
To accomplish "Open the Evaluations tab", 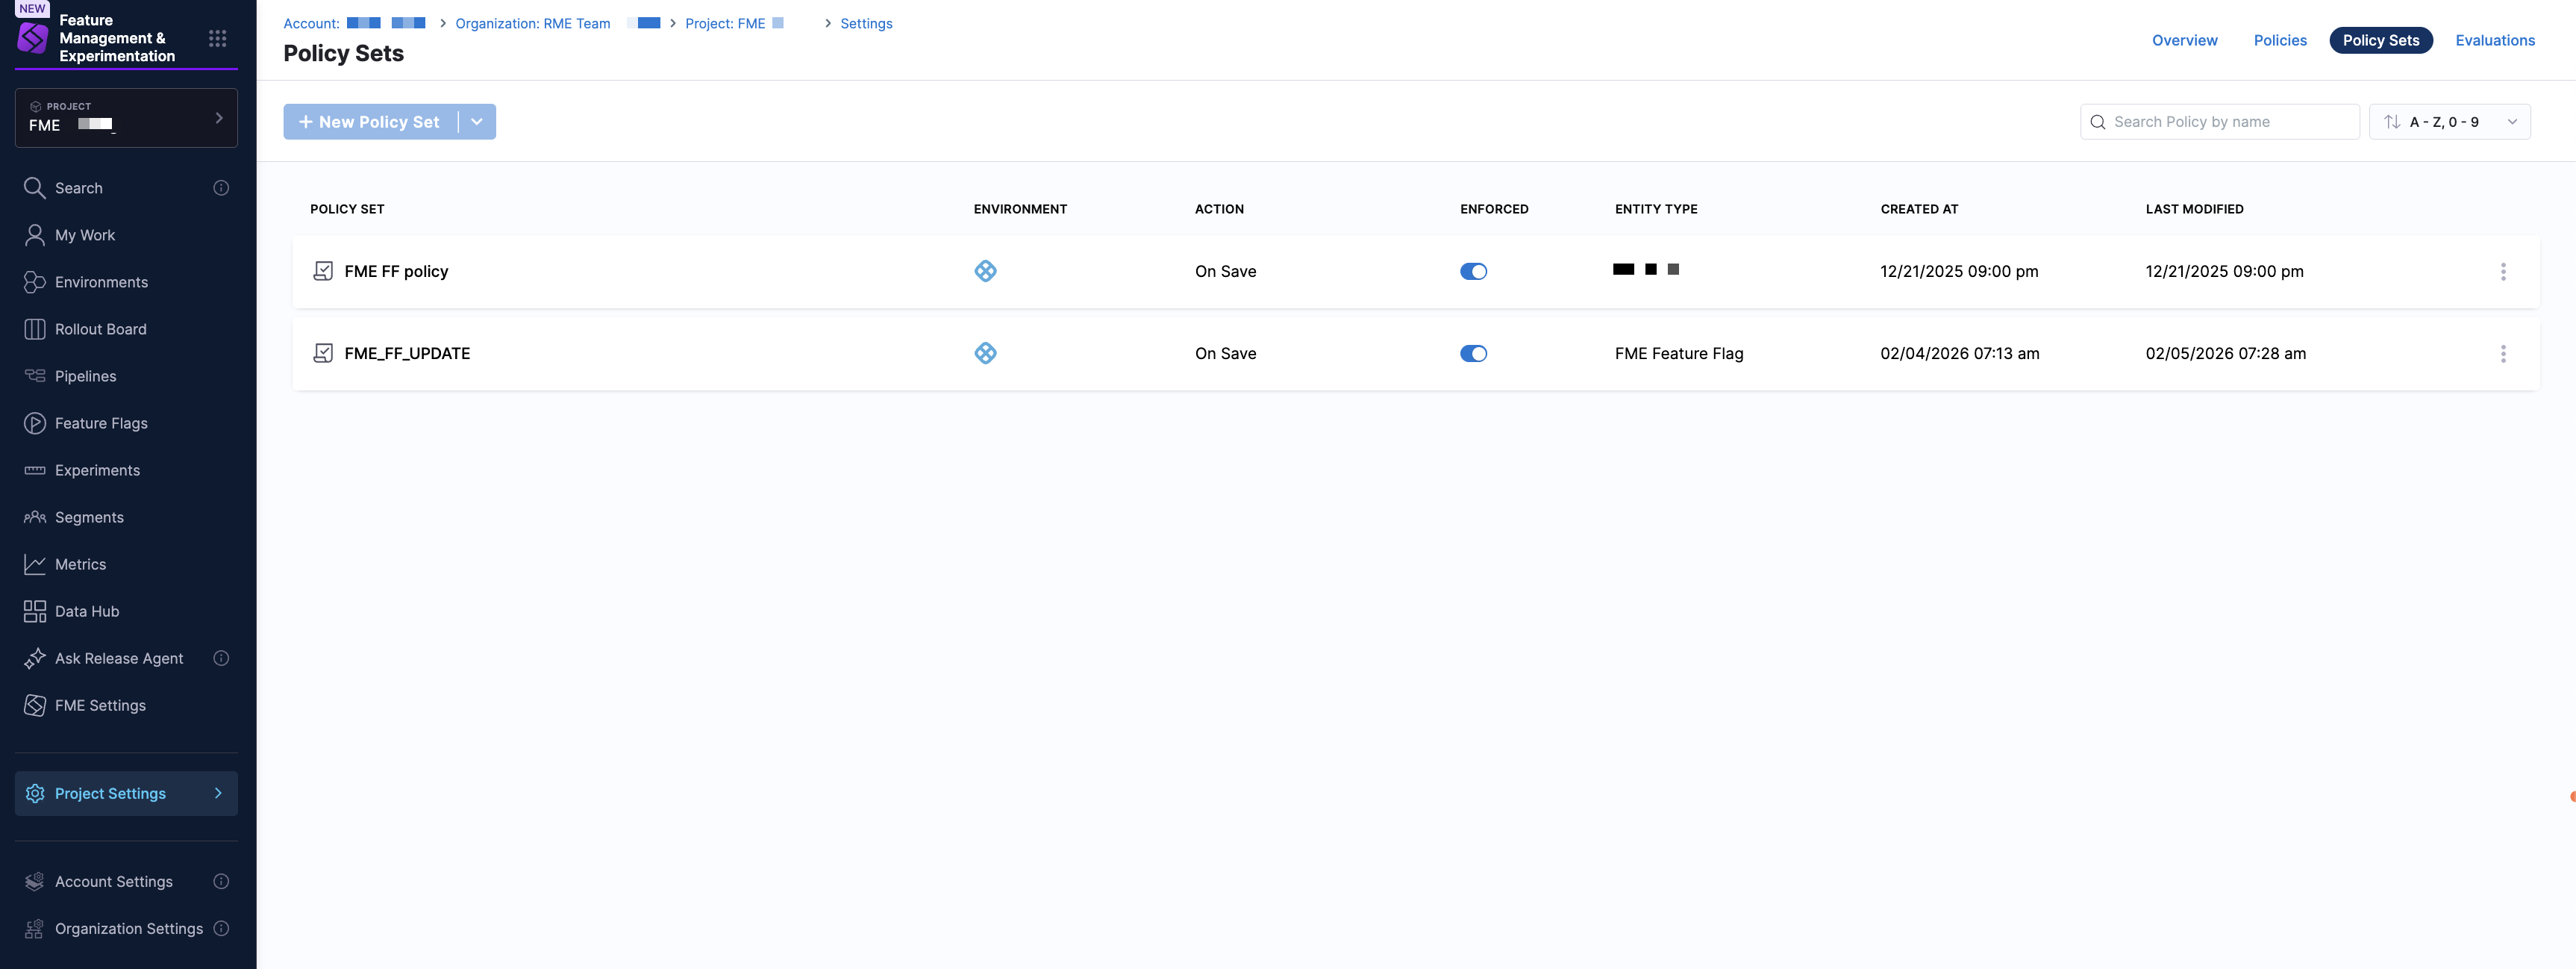I will point(2495,40).
